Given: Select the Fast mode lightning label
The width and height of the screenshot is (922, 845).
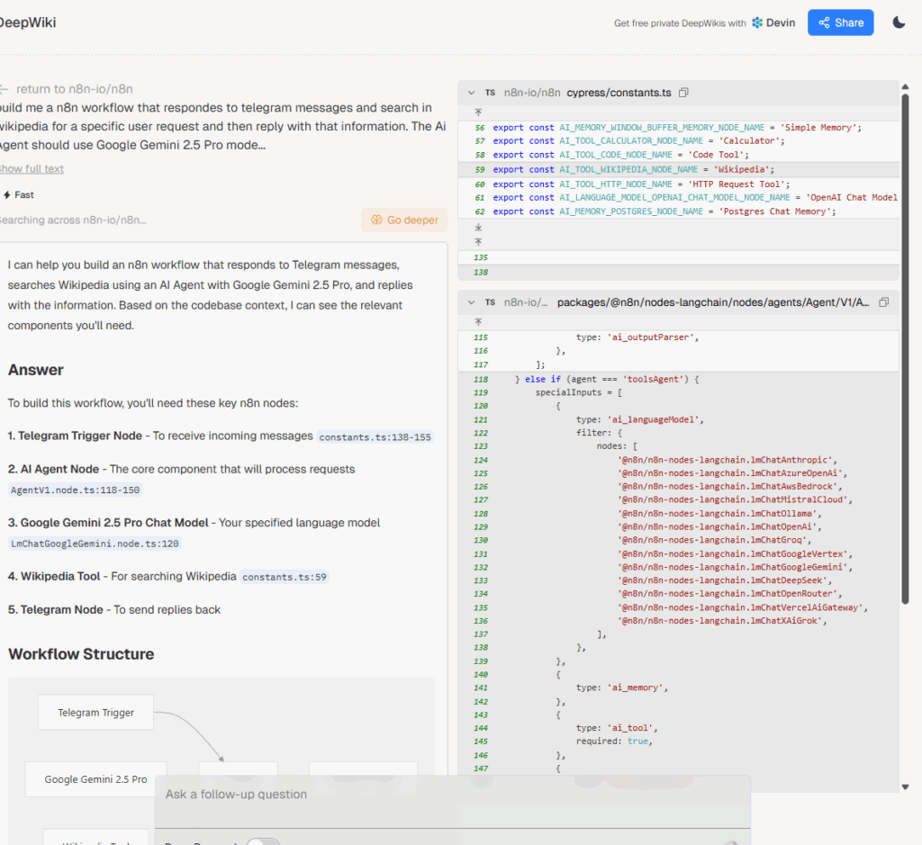Looking at the screenshot, I should pos(18,194).
